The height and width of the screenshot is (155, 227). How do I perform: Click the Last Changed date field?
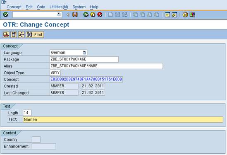(93, 92)
